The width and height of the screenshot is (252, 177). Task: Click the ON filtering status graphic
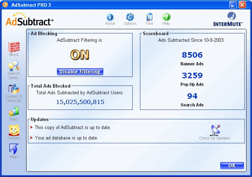pyautogui.click(x=80, y=55)
